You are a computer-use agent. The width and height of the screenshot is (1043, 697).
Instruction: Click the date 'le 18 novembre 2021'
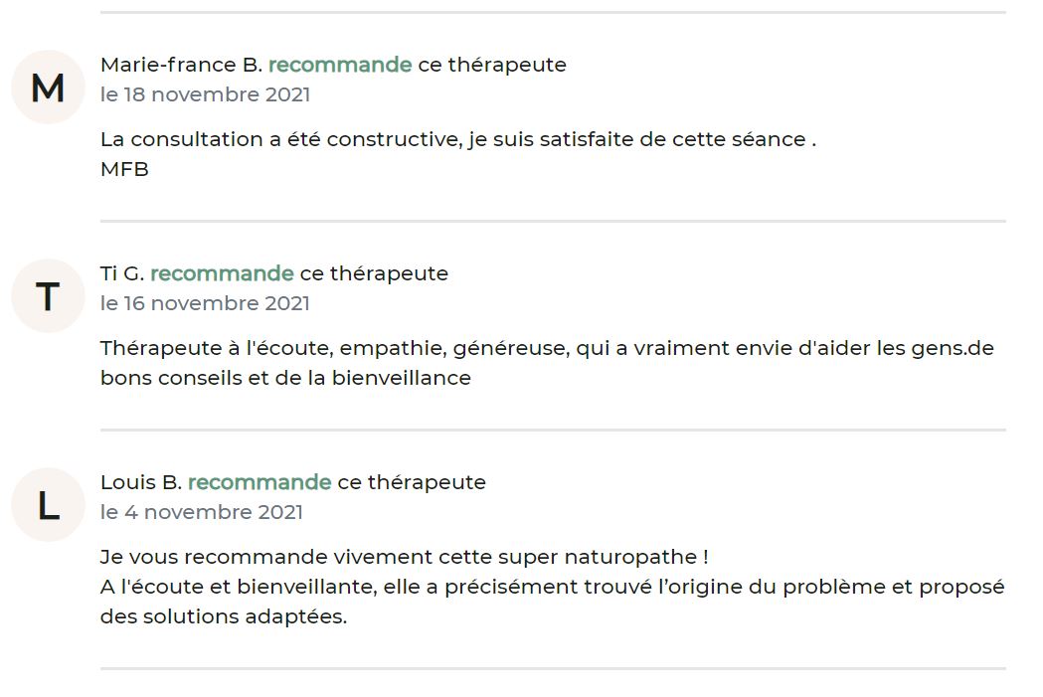(x=206, y=94)
